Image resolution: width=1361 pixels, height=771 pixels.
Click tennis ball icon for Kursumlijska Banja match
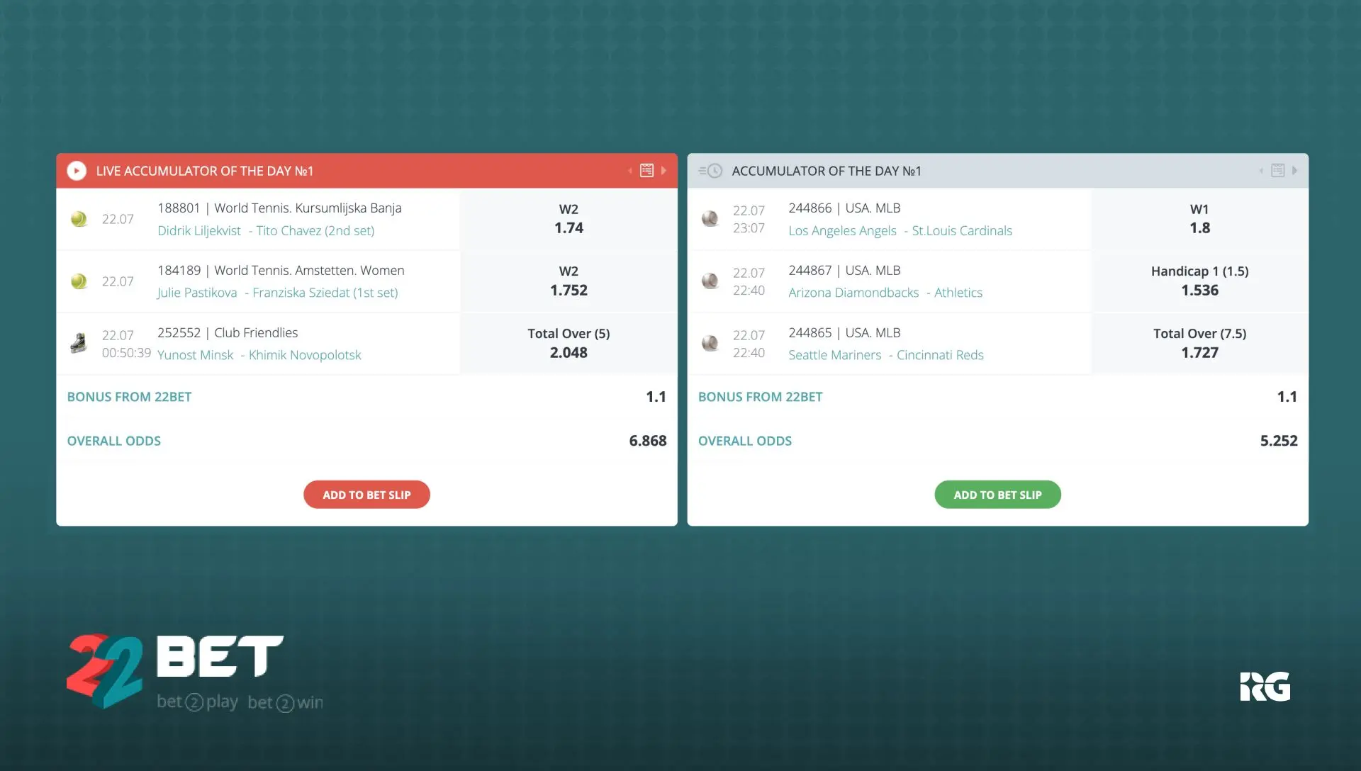click(79, 219)
